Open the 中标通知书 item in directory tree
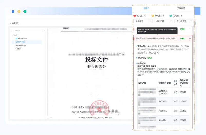Image resolution: width=206 pixels, height=135 pixels. [20, 45]
